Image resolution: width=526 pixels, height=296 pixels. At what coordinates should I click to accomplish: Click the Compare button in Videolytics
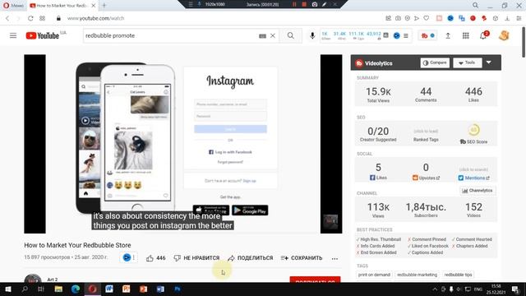435,62
